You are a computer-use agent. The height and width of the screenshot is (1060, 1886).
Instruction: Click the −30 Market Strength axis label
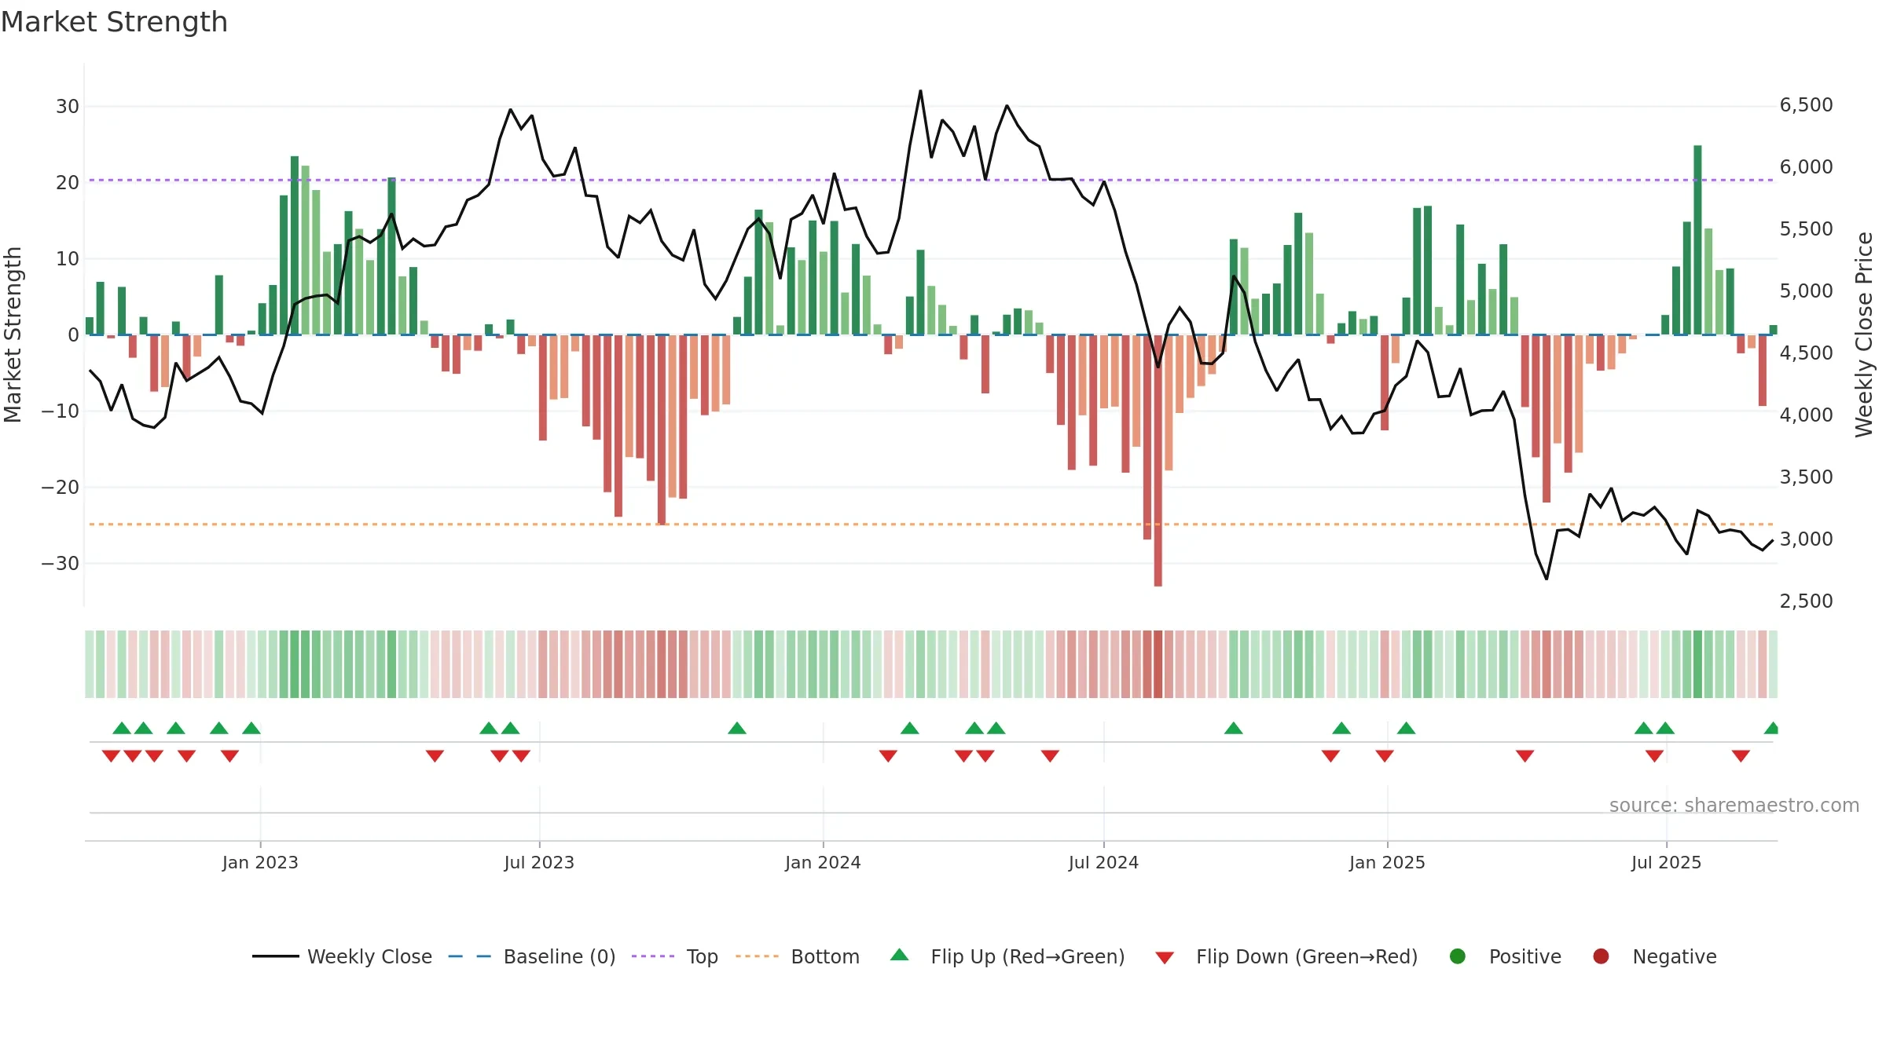(x=61, y=563)
